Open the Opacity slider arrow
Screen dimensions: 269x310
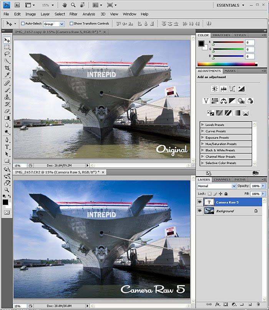tap(263, 186)
